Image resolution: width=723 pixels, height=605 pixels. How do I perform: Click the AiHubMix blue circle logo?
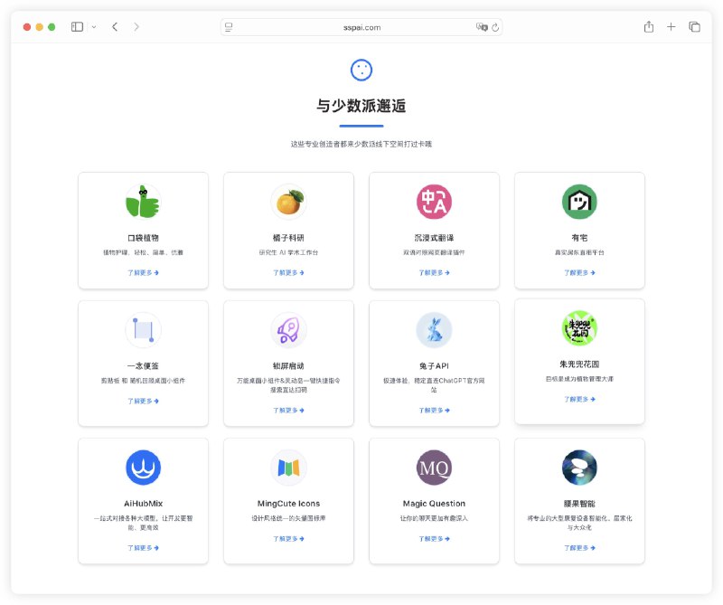[143, 468]
